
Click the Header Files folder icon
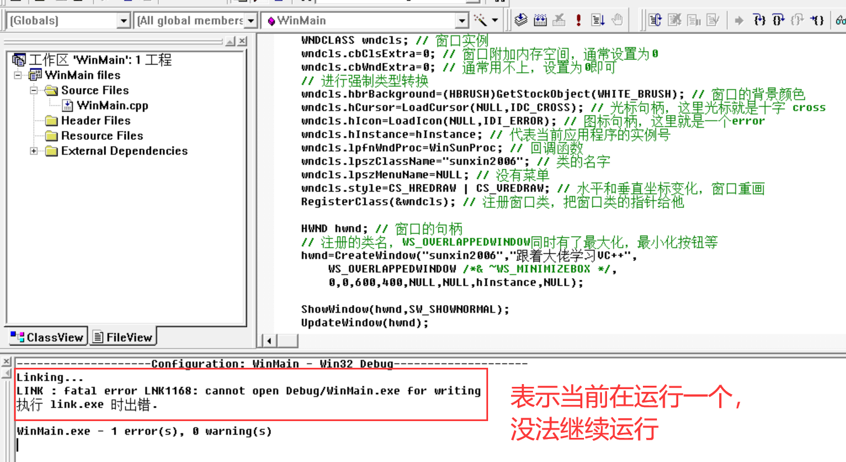(52, 121)
